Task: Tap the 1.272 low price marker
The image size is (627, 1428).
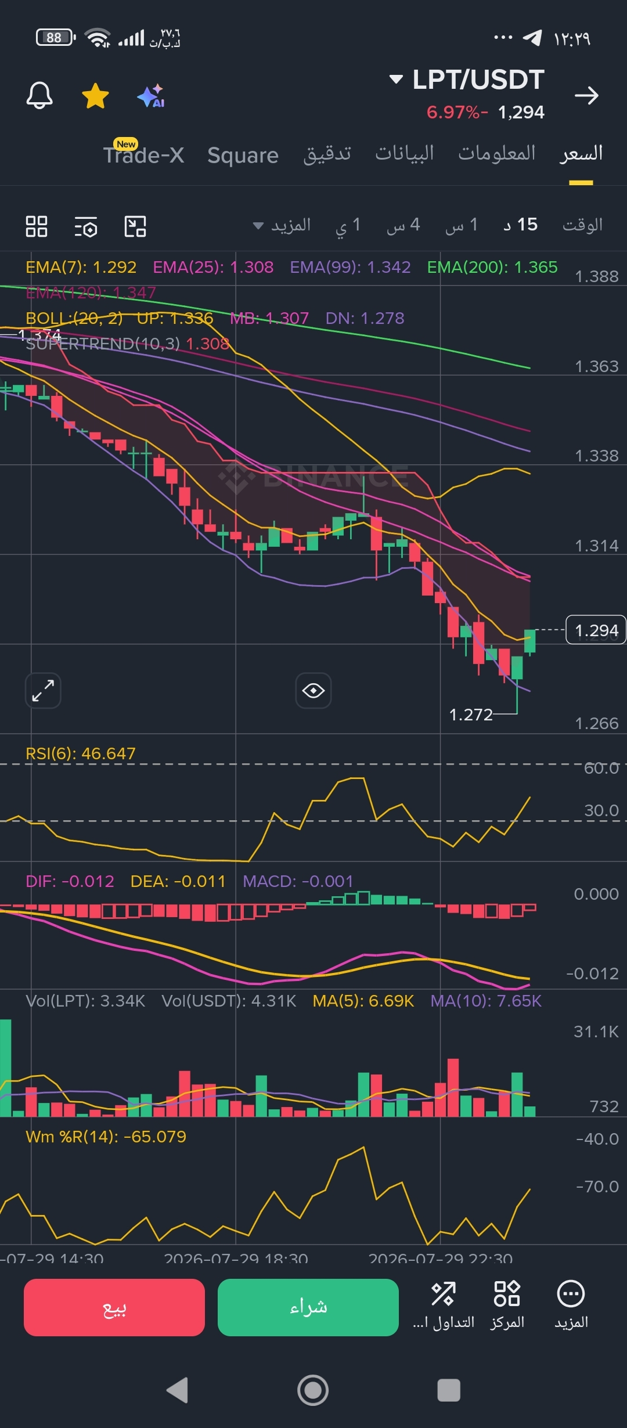Action: tap(471, 715)
